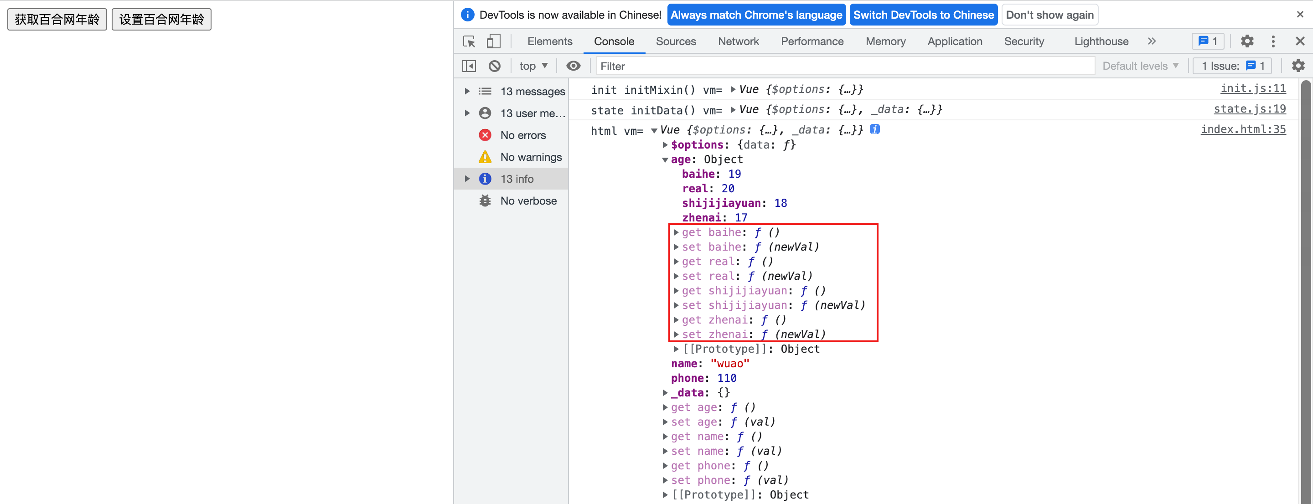Select the No verbose filter row
Screen dimensions: 1313x504
(511, 201)
